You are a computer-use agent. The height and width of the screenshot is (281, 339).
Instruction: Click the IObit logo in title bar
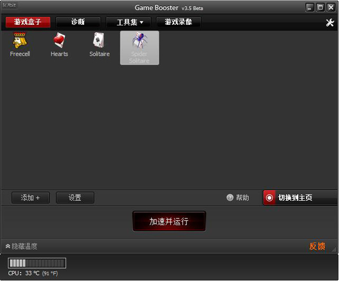click(9, 5)
